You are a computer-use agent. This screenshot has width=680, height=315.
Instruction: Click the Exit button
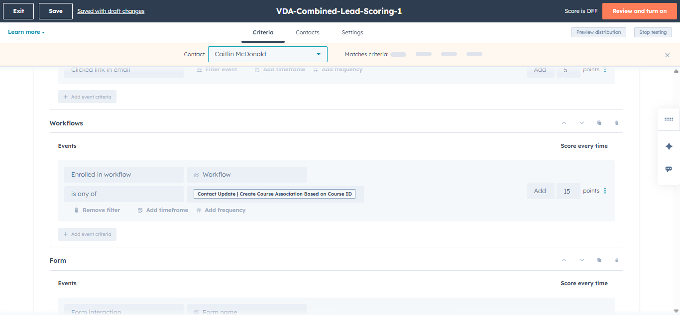pos(18,11)
